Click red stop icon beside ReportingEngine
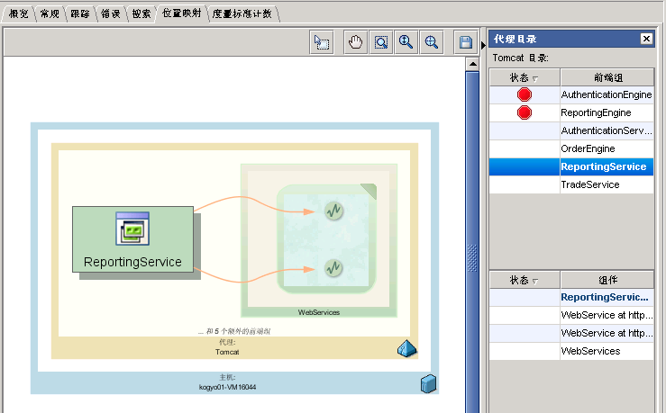Screen dimensions: 666x413 point(525,112)
